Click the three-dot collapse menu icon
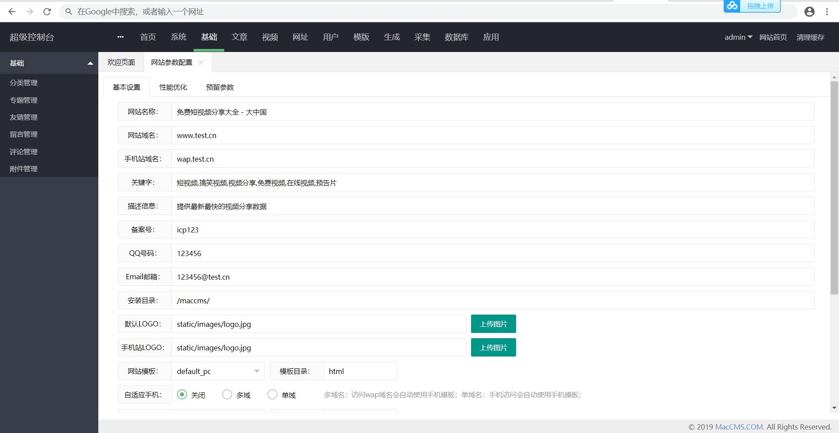The image size is (839, 433). (x=121, y=37)
